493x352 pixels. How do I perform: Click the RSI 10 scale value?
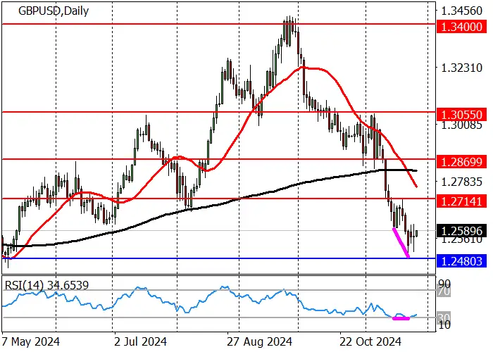(x=444, y=325)
